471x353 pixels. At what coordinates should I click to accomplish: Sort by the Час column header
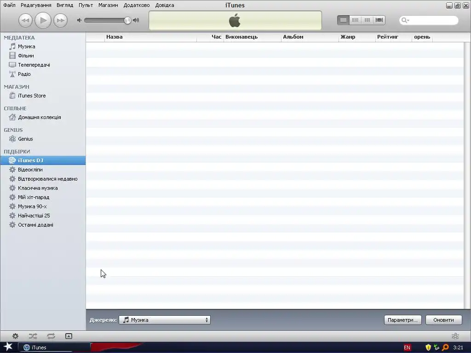coord(210,37)
